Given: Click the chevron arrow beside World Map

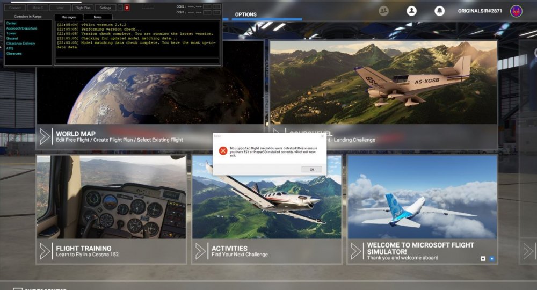Looking at the screenshot, I should tap(45, 136).
